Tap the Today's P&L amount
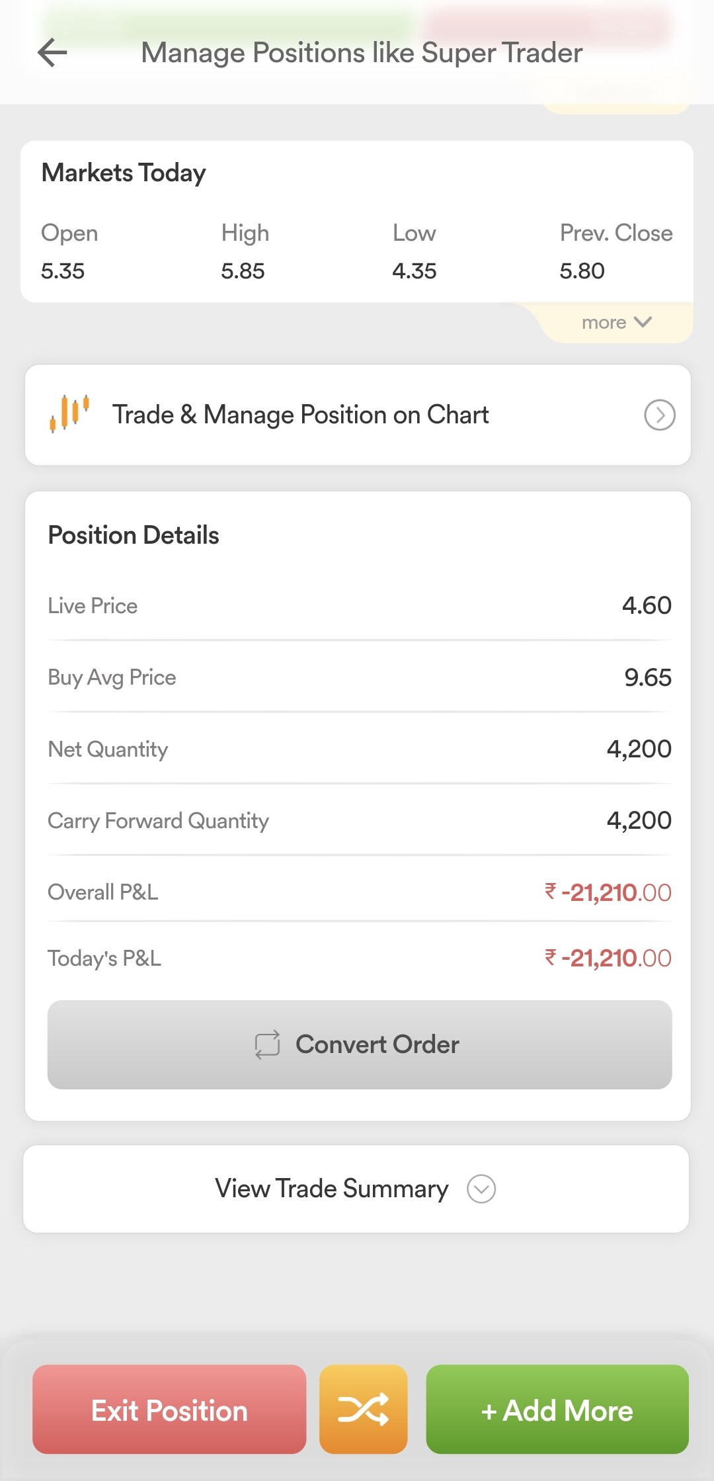Image resolution: width=714 pixels, height=1481 pixels. point(608,958)
